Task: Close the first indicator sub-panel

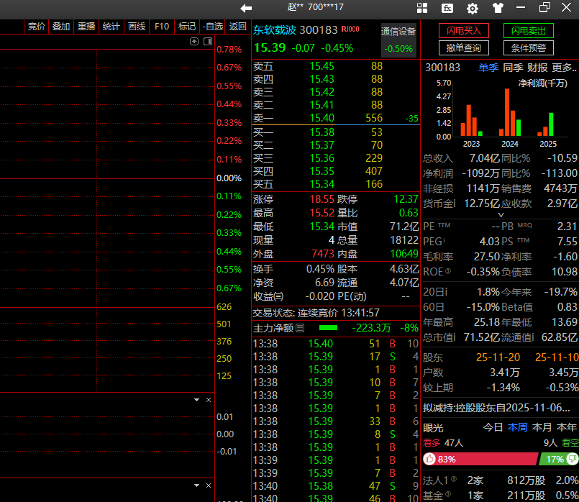Action: [x=209, y=400]
